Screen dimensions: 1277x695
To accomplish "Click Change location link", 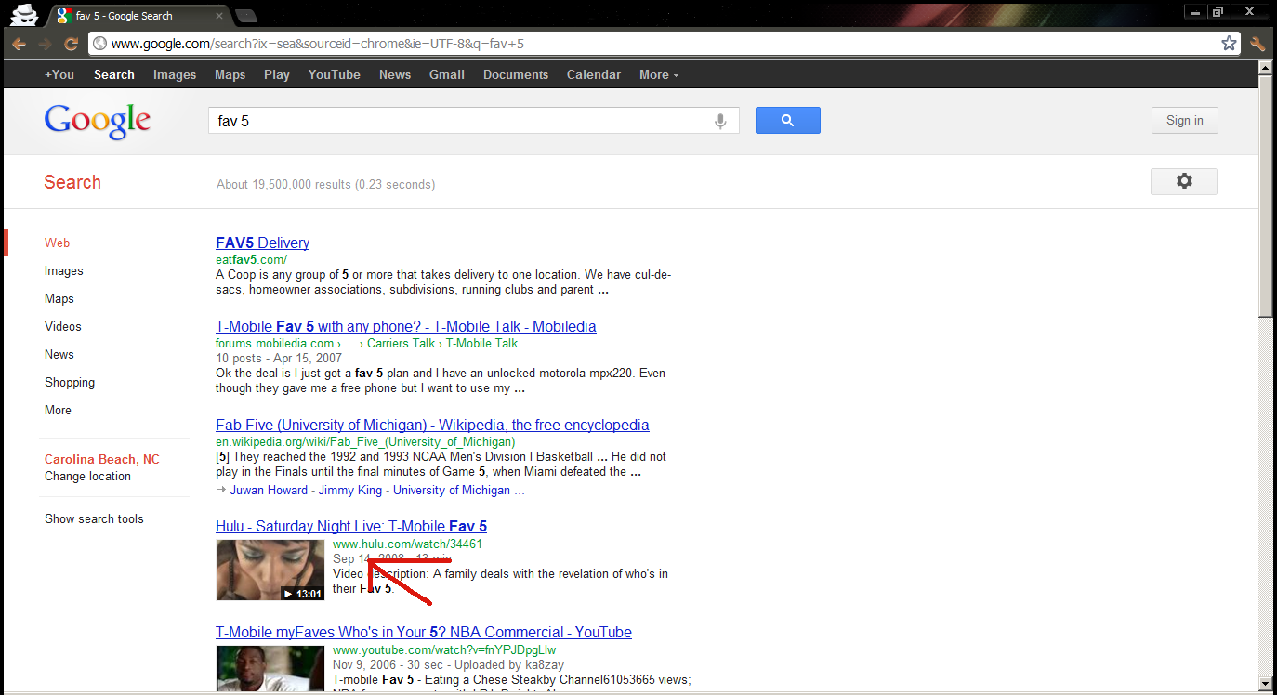I will click(x=87, y=476).
